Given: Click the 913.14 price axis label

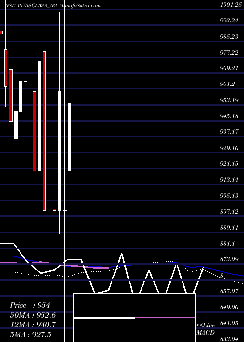Looking at the screenshot, I should pos(230,180).
